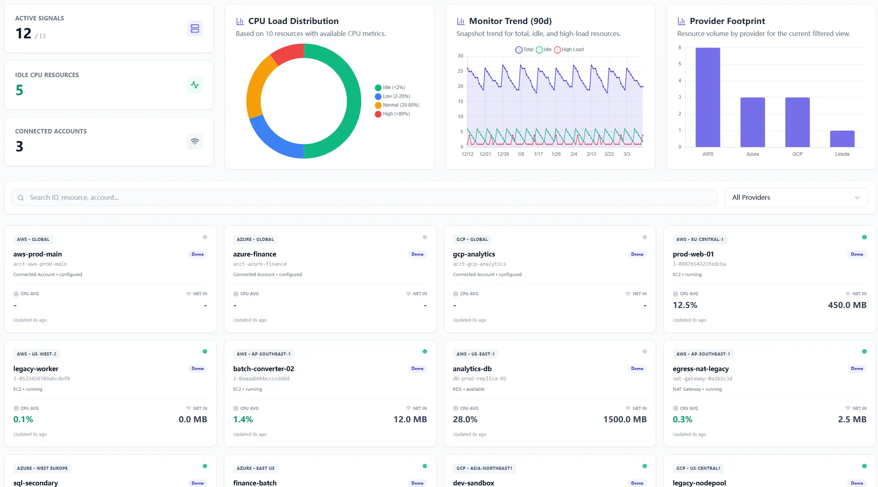Click Demo badge on aws-prod-main
Viewport: 878px width, 487px height.
pyautogui.click(x=198, y=254)
